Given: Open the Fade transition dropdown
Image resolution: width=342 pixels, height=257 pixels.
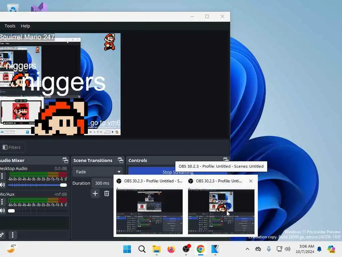Looking at the screenshot, I should (98, 172).
